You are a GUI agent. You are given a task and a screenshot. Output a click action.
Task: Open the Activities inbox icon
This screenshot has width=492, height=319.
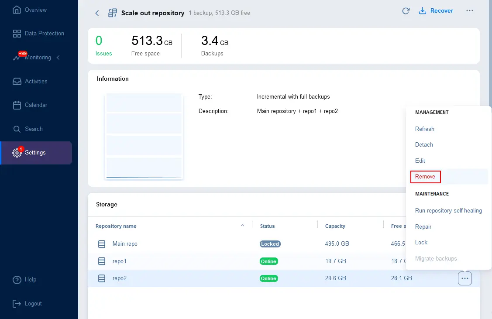[x=17, y=82]
